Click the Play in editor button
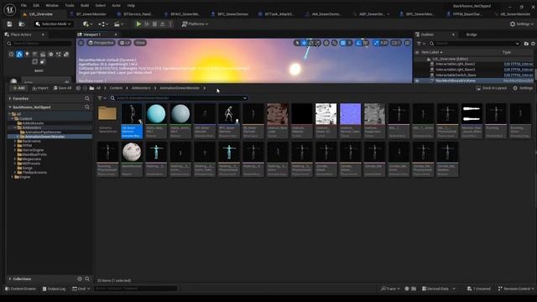537x302 pixels. [138, 24]
